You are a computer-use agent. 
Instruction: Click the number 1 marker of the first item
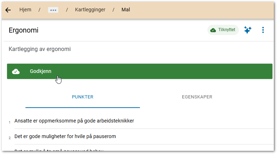pyautogui.click(x=10, y=122)
